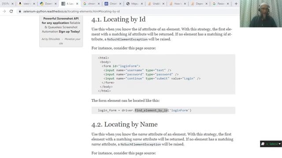The image size is (282, 158).
Task: Close the 'https:' globe tab
Action: point(142,4)
